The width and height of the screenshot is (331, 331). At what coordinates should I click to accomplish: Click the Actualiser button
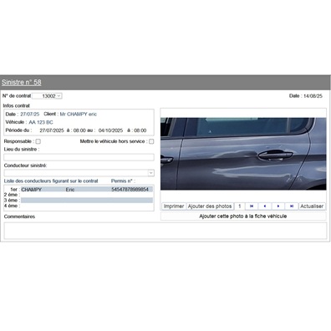[x=312, y=206]
